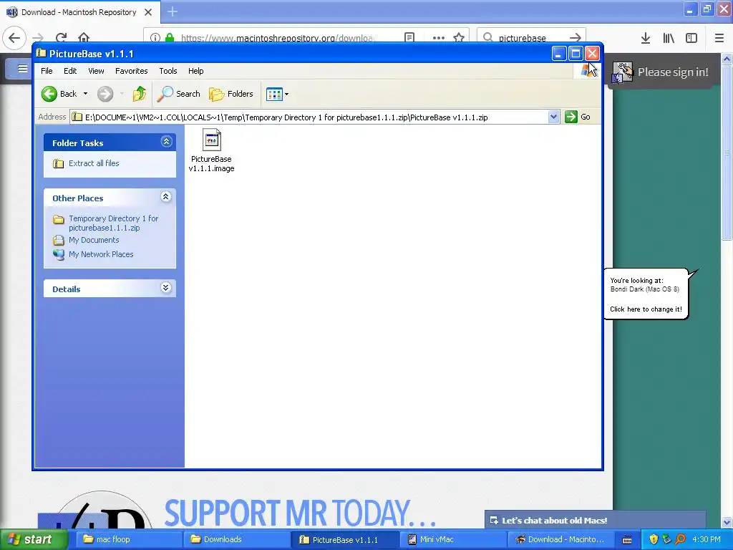Click Firefox back navigation arrow
733x550 pixels.
(x=14, y=38)
